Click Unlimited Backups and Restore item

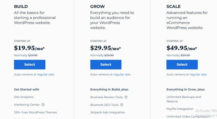coord(184,99)
